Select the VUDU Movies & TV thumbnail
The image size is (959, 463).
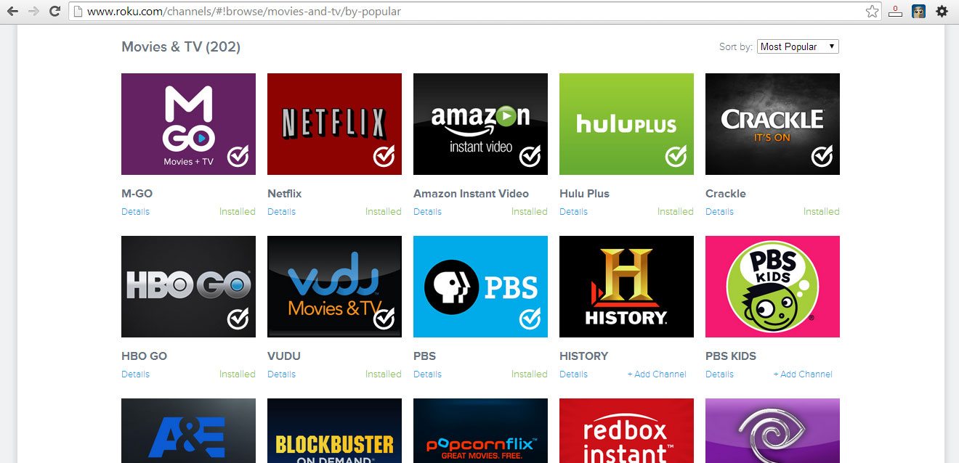click(334, 287)
